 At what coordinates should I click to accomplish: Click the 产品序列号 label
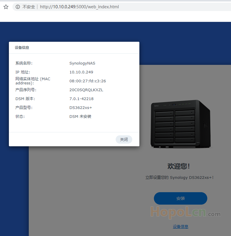[x=26, y=90]
